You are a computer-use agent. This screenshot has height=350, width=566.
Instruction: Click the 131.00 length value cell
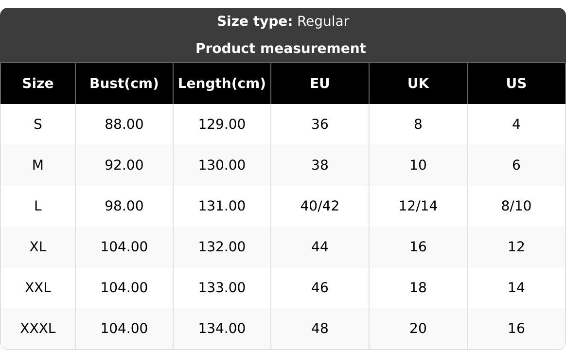point(222,206)
